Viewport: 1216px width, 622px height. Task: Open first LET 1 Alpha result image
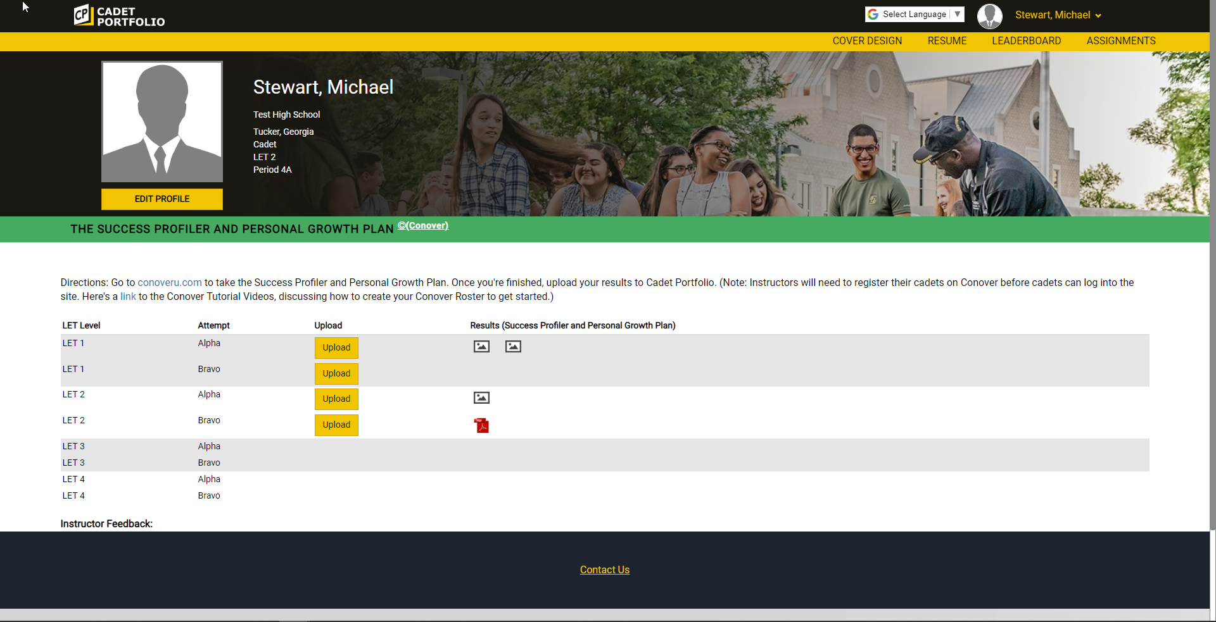pyautogui.click(x=481, y=346)
